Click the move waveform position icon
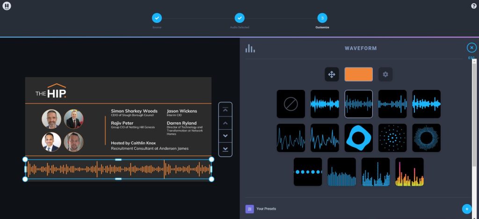Viewport: 479px width, 219px height. [x=332, y=74]
